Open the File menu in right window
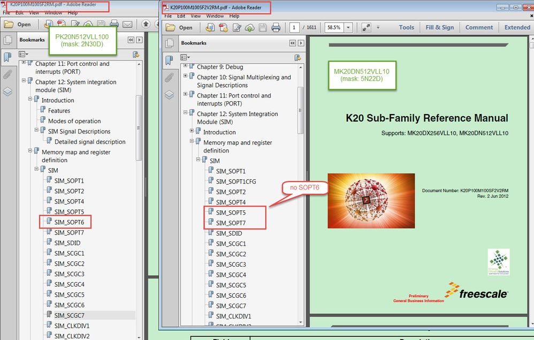This screenshot has width=534, height=340. coord(168,16)
